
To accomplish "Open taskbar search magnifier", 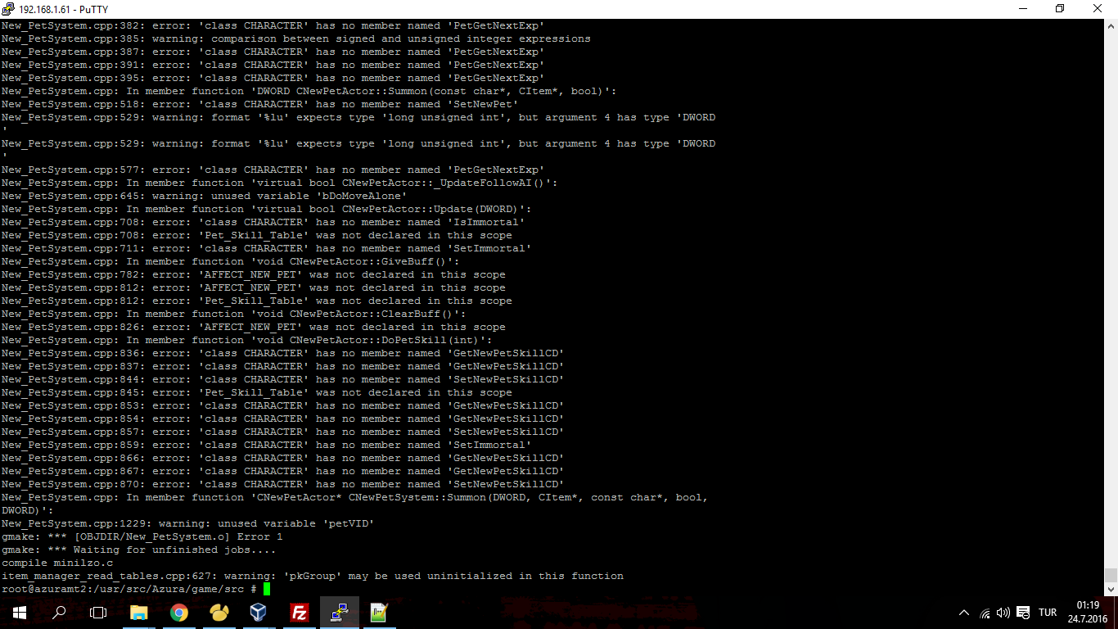I will 59,612.
